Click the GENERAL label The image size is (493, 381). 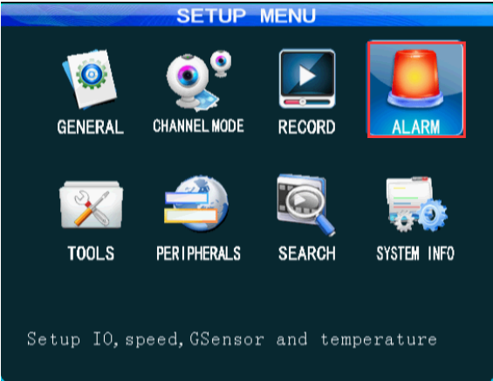(x=90, y=128)
